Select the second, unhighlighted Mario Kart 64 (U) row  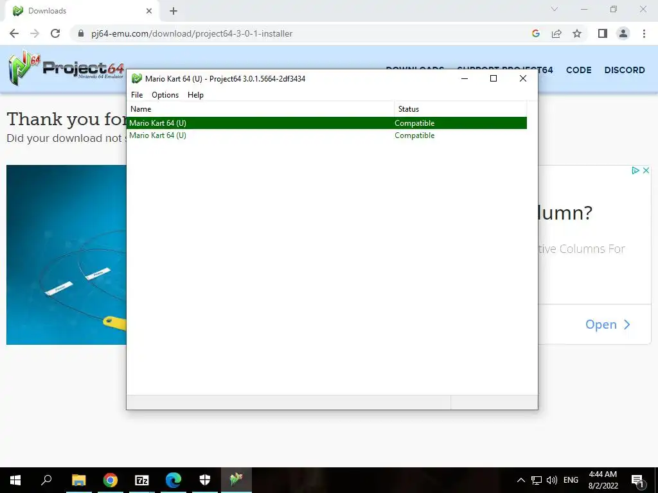327,135
